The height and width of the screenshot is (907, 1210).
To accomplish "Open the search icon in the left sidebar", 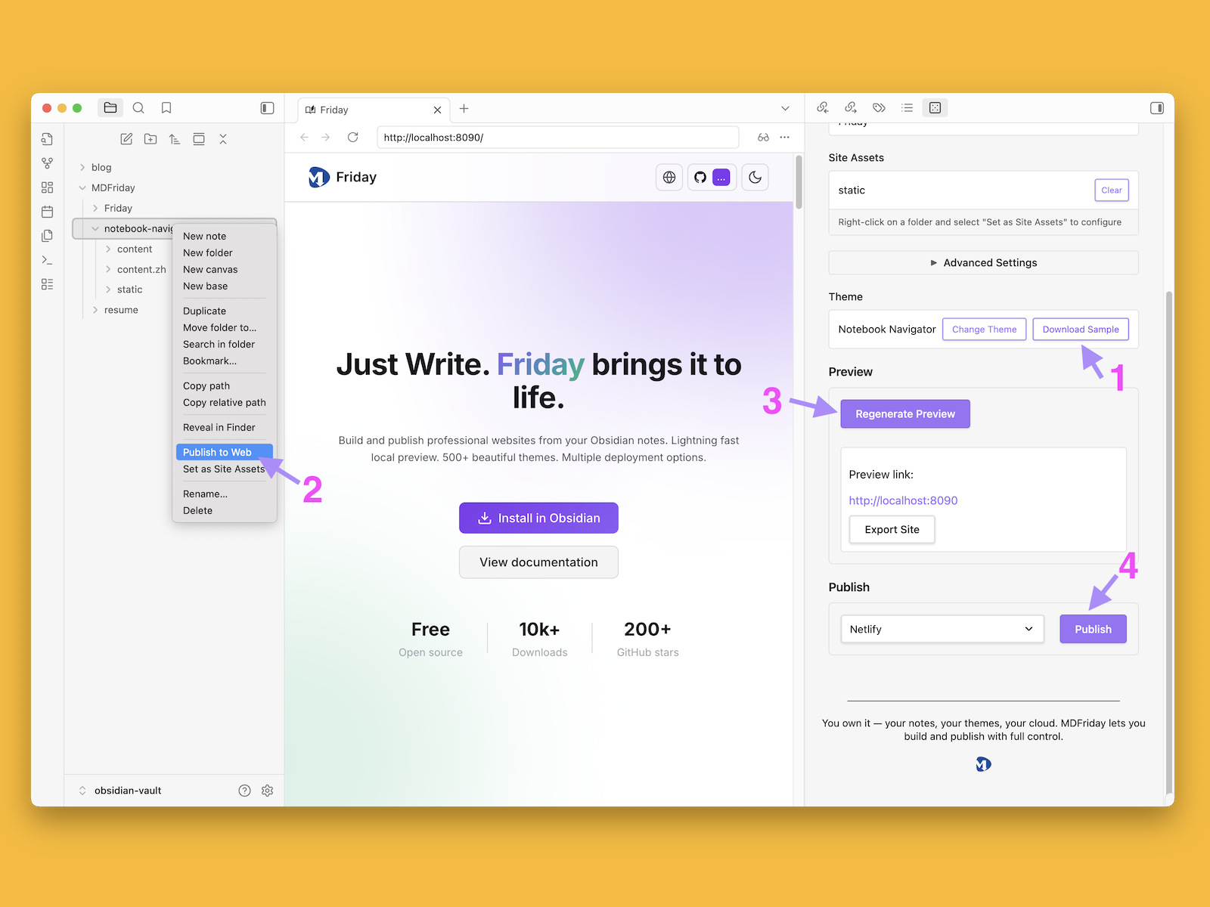I will pos(138,108).
